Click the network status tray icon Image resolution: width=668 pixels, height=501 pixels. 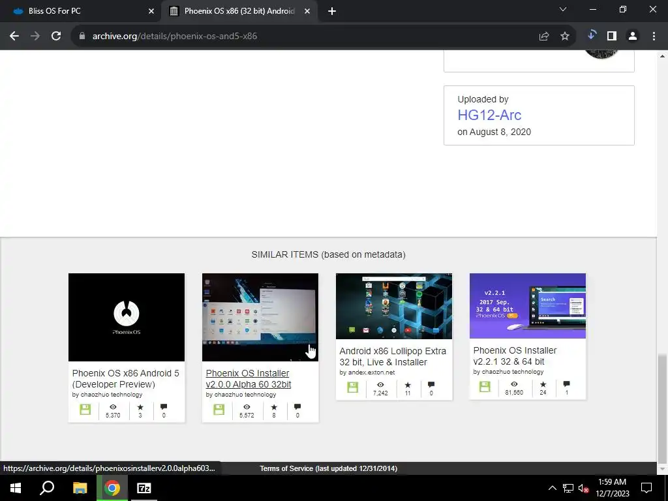point(568,488)
